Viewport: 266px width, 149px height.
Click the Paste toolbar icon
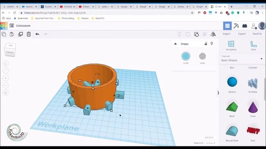[x=12, y=34]
